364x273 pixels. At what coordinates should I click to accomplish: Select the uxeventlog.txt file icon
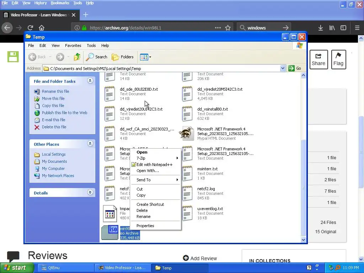(x=187, y=213)
